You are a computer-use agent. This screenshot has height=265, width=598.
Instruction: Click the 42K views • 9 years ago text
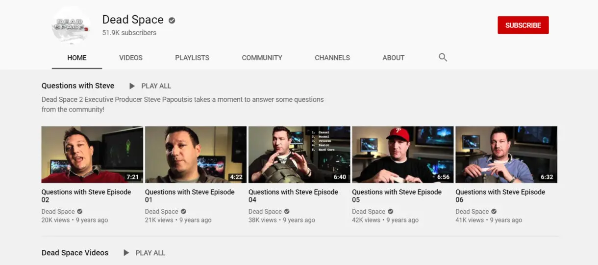point(385,220)
